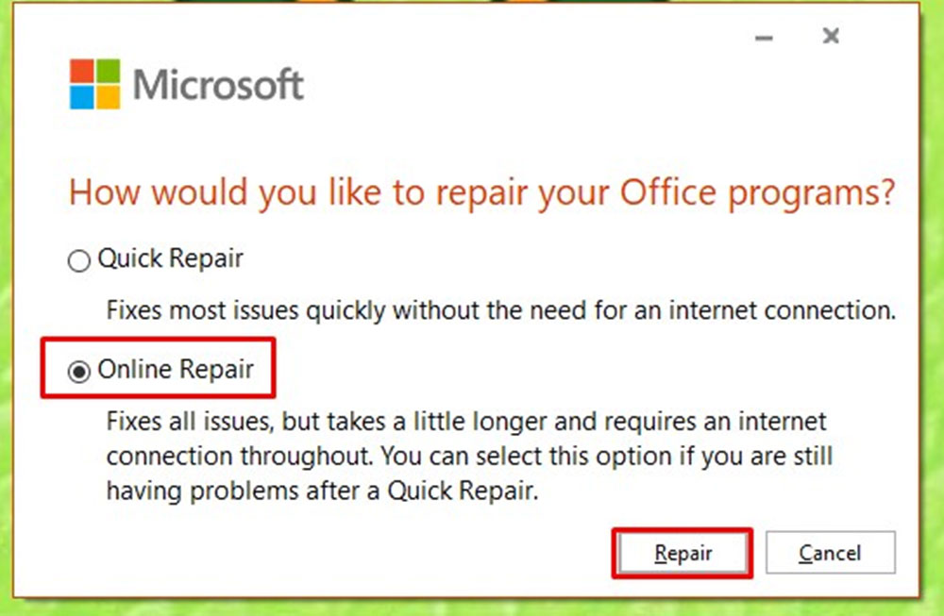Image resolution: width=944 pixels, height=616 pixels.
Task: Select the Quick Repair radio button
Action: tap(79, 261)
